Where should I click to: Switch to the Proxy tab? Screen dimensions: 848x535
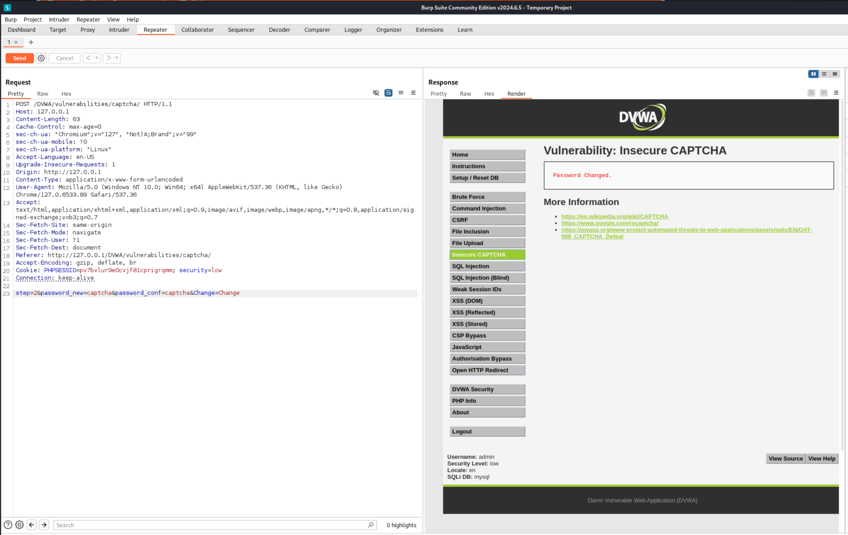(88, 30)
